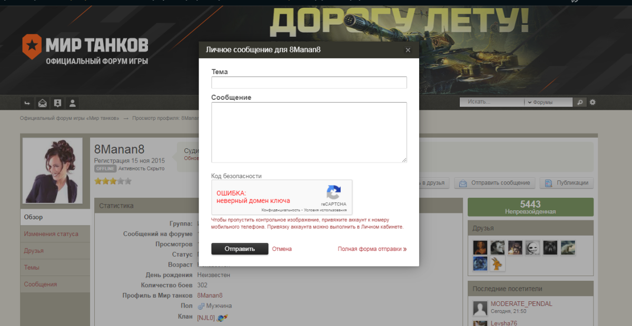
Task: Click the OFFLINE status badge
Action: 105,169
